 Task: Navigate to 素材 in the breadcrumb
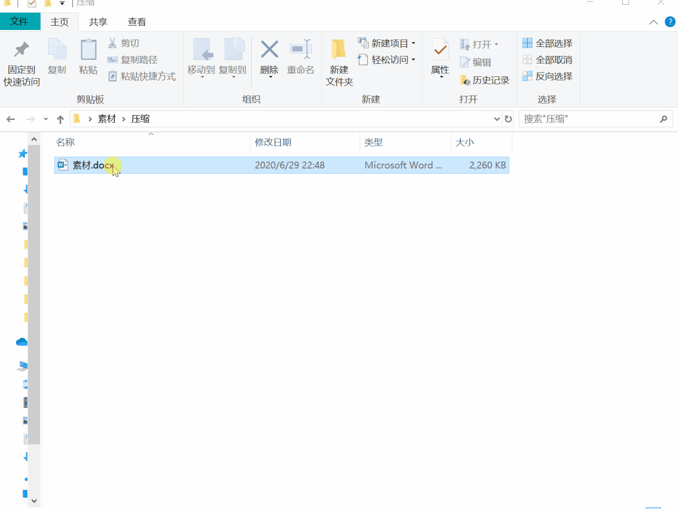click(x=107, y=119)
